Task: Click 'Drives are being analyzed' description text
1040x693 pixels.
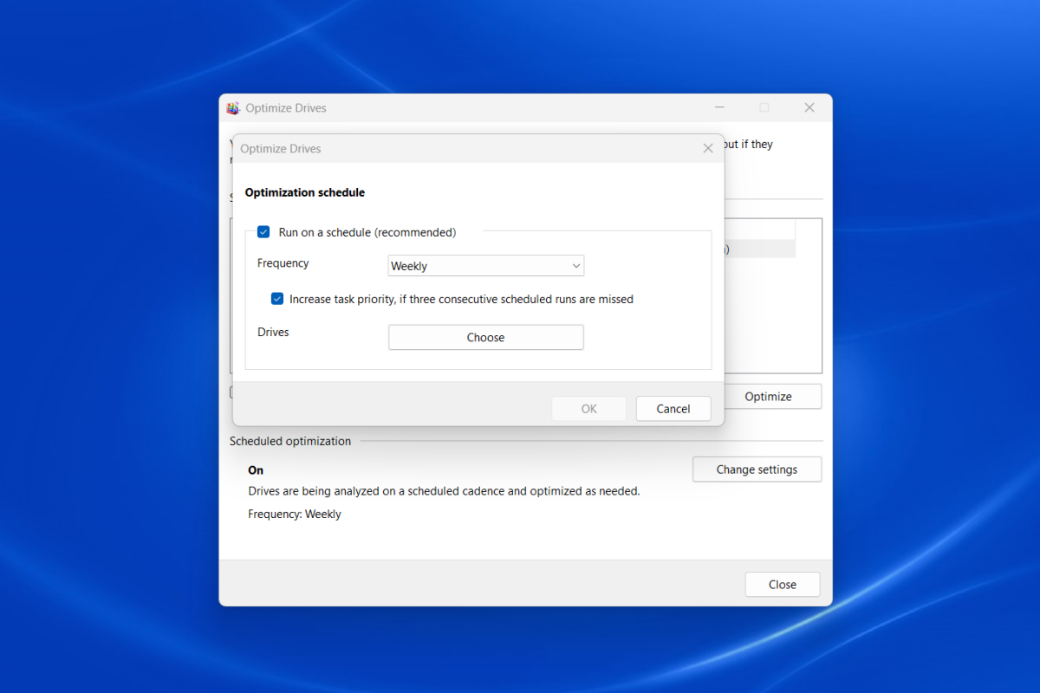Action: click(444, 491)
